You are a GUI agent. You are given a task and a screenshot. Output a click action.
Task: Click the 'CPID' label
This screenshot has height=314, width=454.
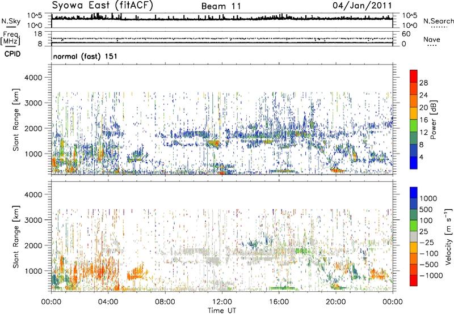pos(12,54)
